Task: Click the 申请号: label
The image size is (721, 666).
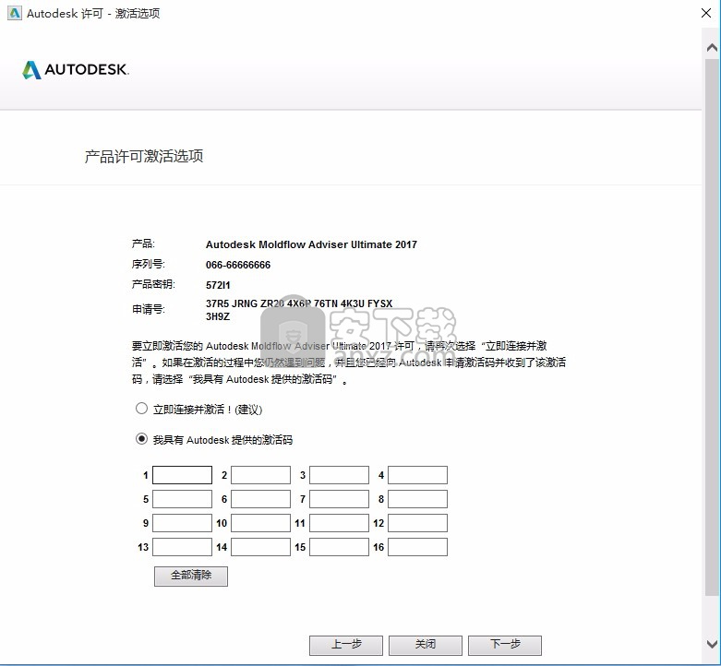Action: tap(149, 310)
